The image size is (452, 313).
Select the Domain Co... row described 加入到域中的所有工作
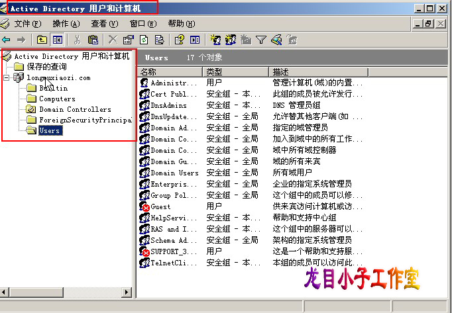pyautogui.click(x=174, y=139)
